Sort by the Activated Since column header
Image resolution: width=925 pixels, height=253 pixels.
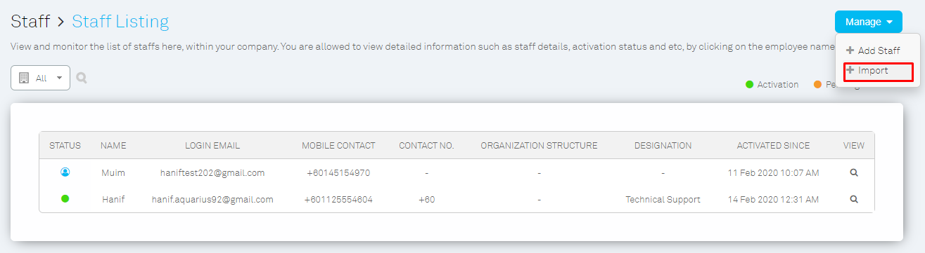(x=773, y=146)
